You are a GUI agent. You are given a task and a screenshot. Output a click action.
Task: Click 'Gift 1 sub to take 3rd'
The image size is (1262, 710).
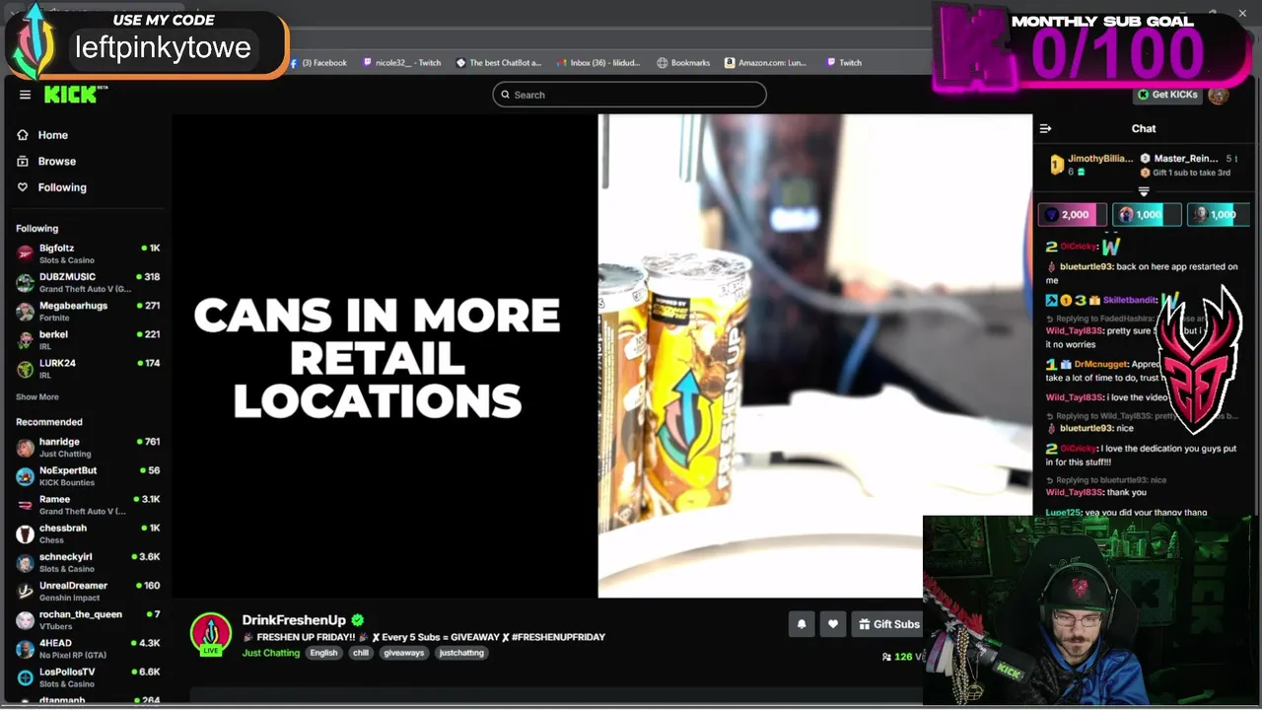pos(1191,173)
